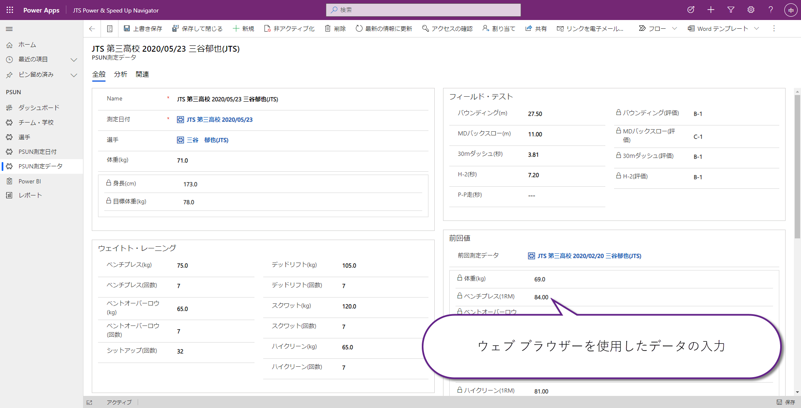Open the Power BI section in the sidebar
The width and height of the screenshot is (801, 408).
click(x=29, y=181)
